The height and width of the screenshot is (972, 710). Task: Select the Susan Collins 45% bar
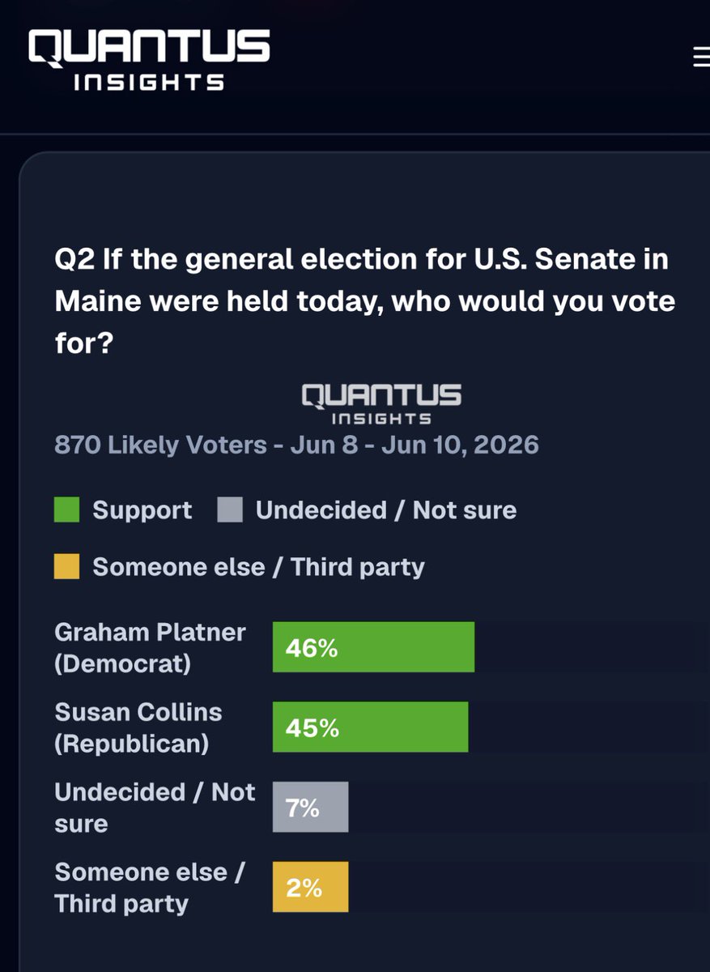coord(370,727)
